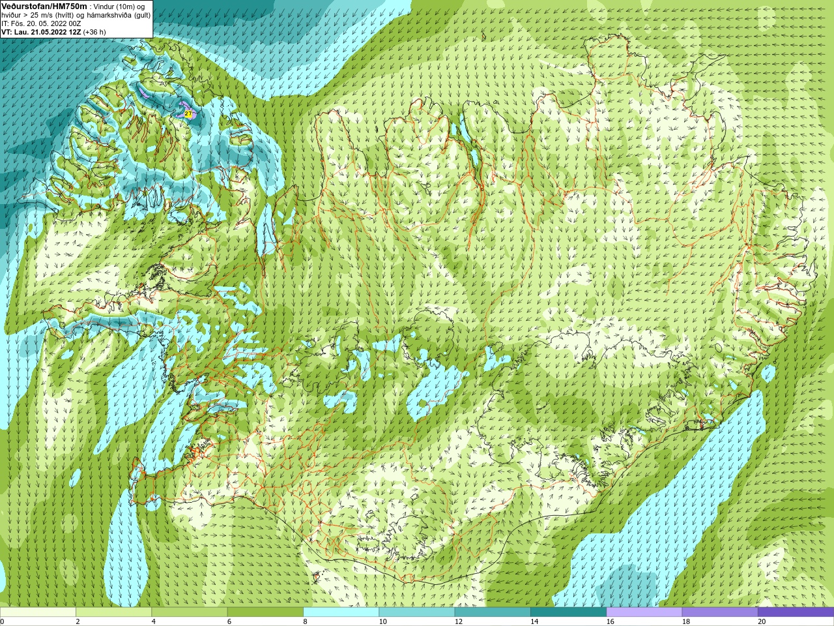Viewport: 834px width, 626px height.
Task: Click the 10–12 m/s turquoise legend swatch
Action: [x=417, y=612]
